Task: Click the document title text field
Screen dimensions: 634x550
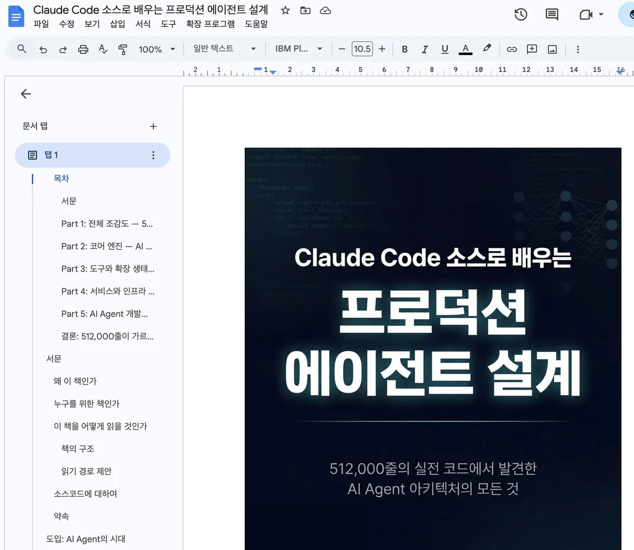Action: coord(151,10)
